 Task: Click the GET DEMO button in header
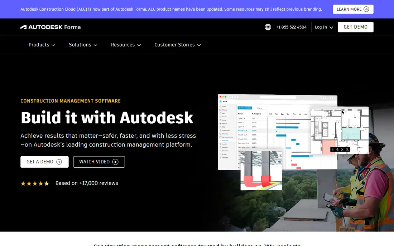tap(356, 27)
